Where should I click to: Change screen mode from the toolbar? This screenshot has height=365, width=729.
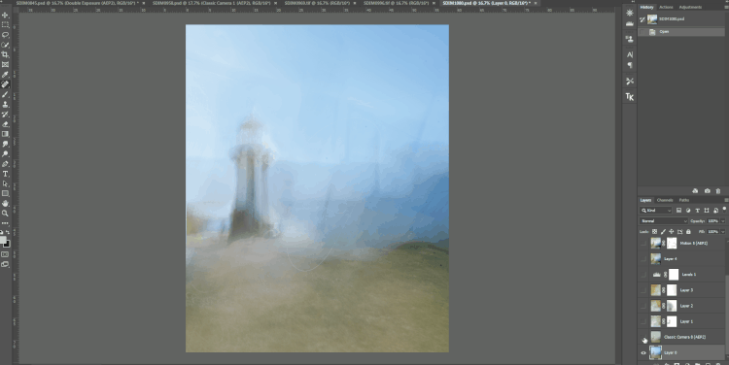pos(5,264)
